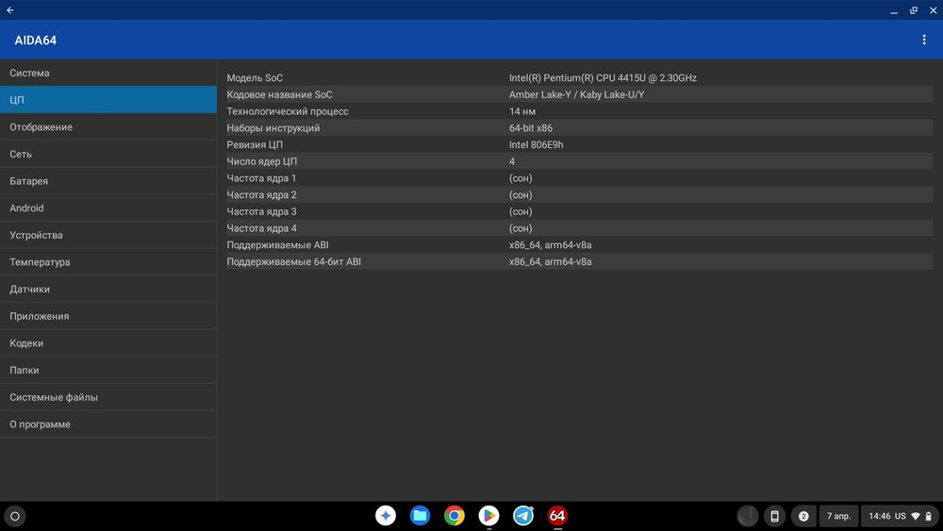Click the Поддерживаемые ABI label
Screen dimensions: 943x531
[277, 245]
